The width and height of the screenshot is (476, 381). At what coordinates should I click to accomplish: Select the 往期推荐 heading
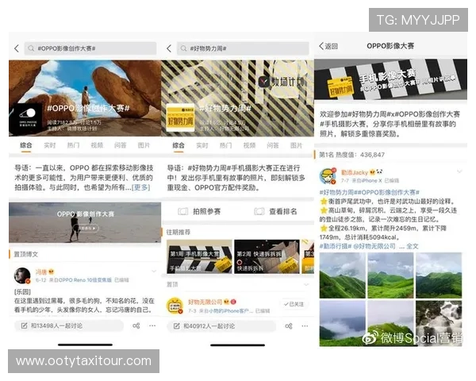(x=178, y=233)
